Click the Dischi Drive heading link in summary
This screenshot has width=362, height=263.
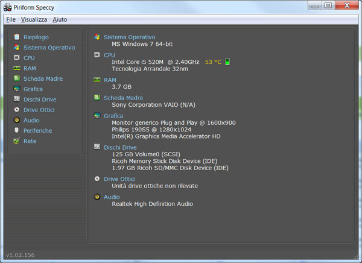120,147
